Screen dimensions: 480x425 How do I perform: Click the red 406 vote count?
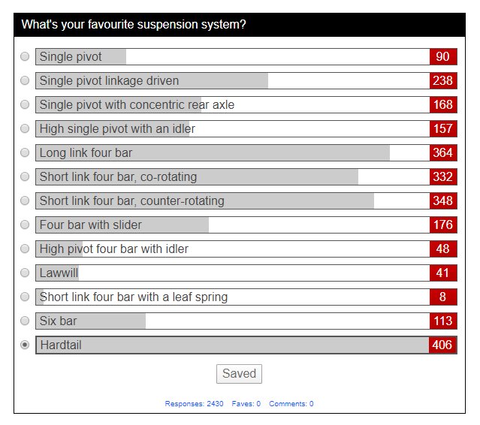point(442,345)
